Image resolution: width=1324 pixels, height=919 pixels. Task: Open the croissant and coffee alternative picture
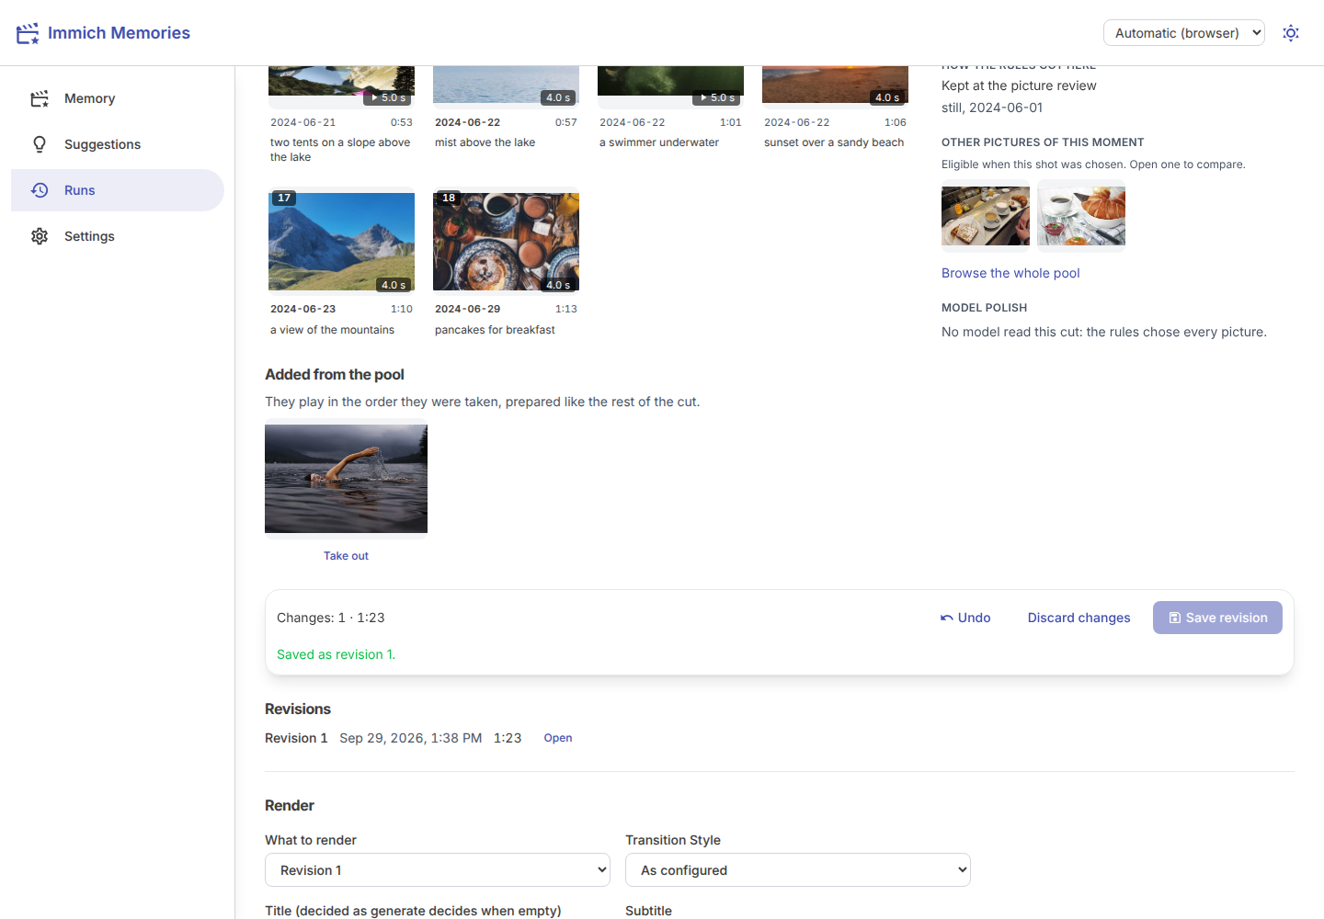tap(1081, 216)
